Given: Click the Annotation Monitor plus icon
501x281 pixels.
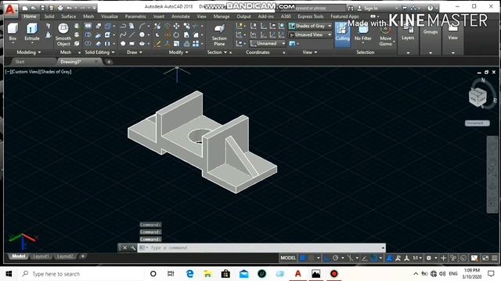Looking at the screenshot, I should click(443, 258).
